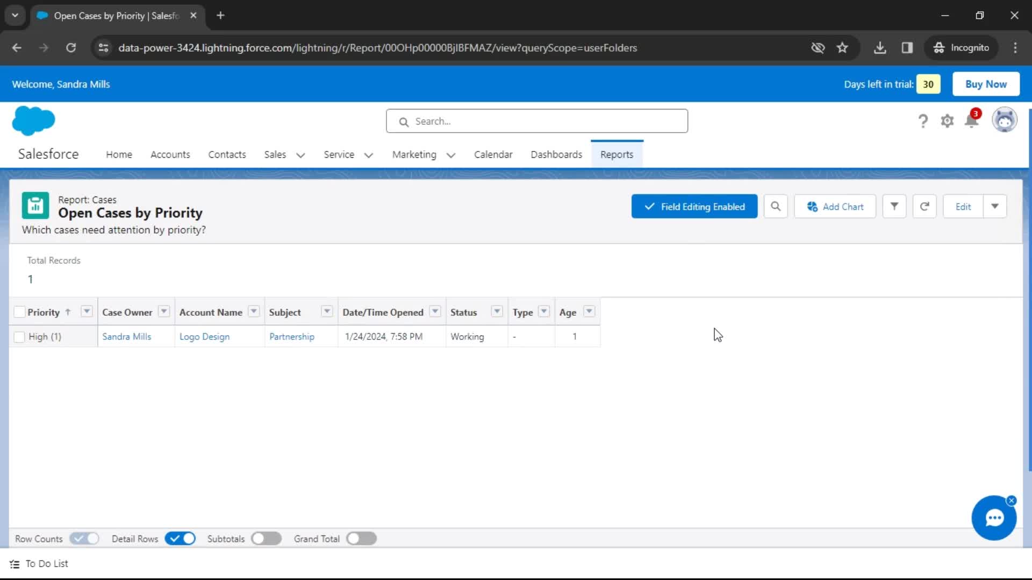Open Logo Design account link

(204, 337)
